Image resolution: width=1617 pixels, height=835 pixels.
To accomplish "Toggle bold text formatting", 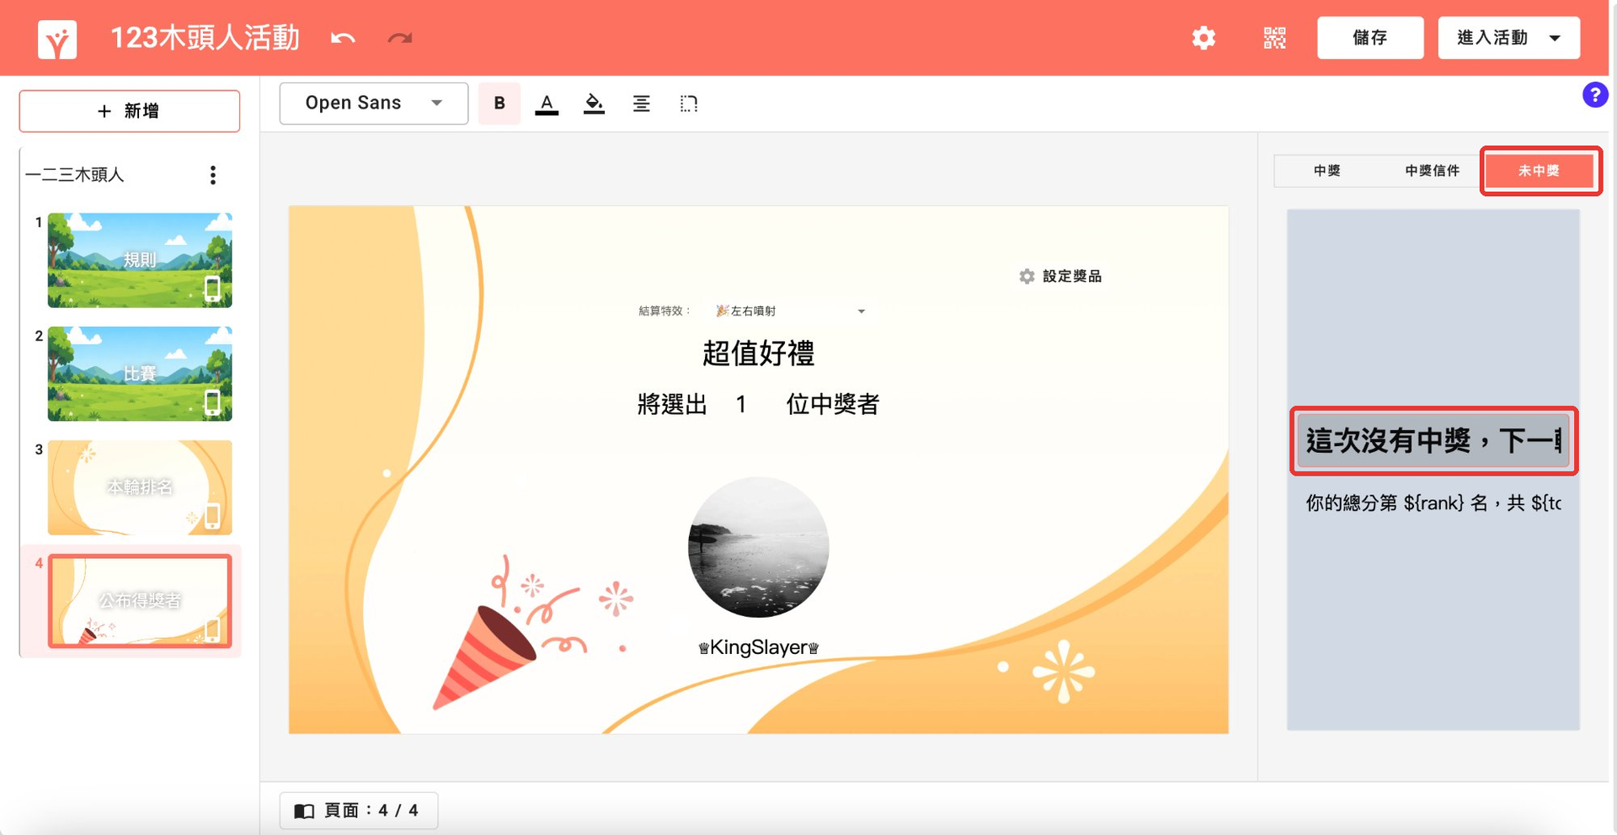I will [x=499, y=104].
